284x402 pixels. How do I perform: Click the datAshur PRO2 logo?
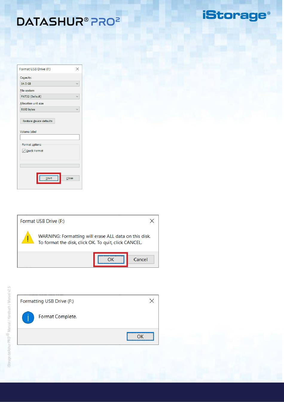tap(68, 21)
